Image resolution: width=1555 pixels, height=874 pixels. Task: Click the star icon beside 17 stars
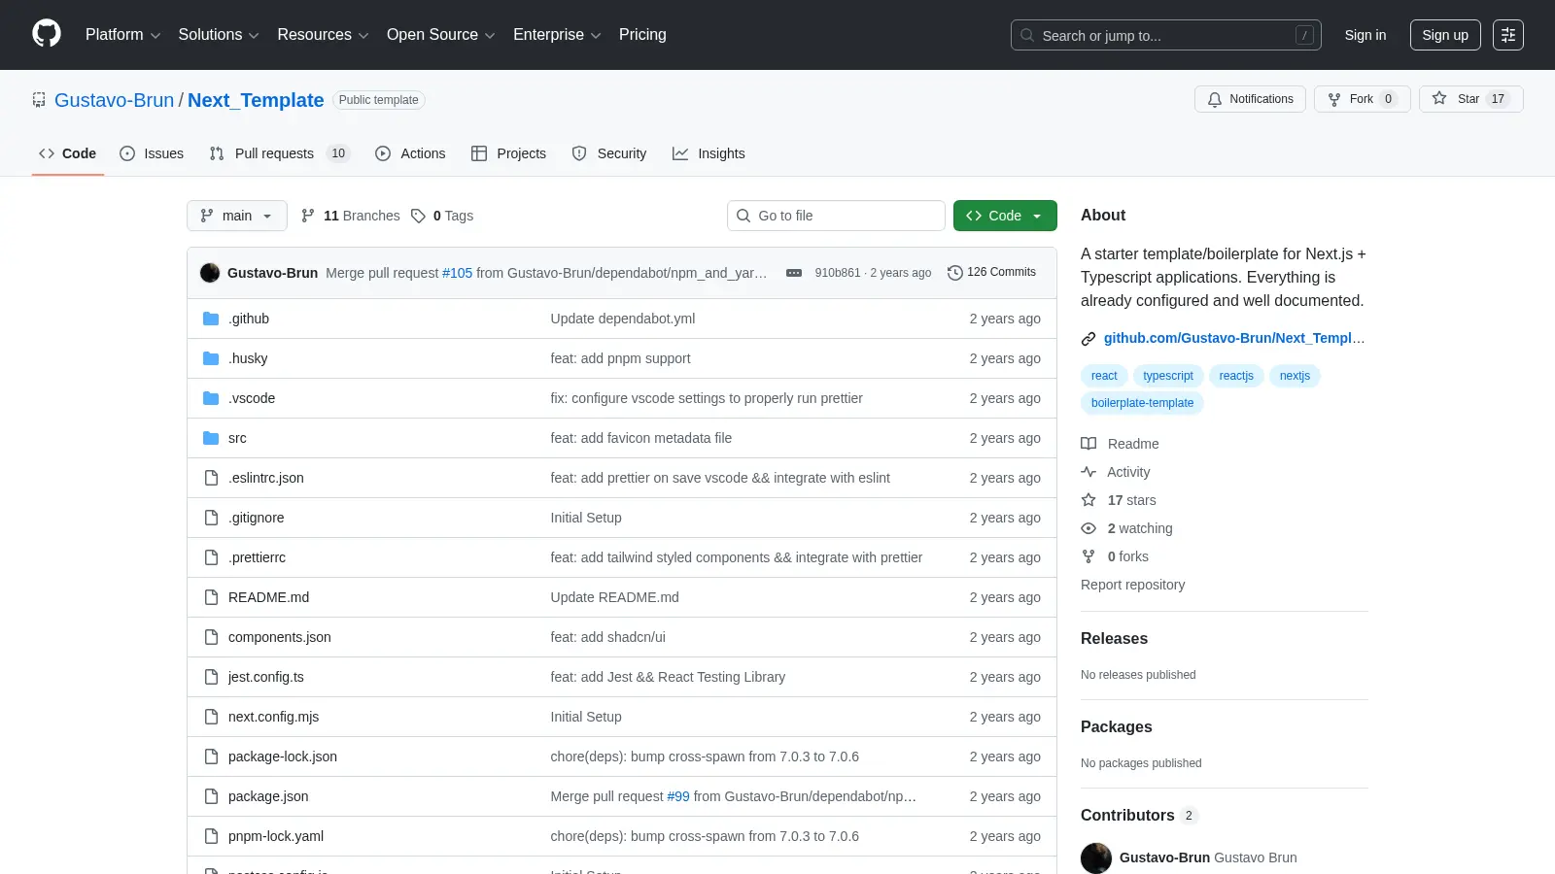1088,500
